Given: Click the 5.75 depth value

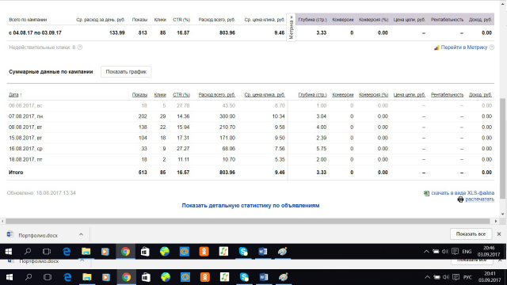Looking at the screenshot, I should (322, 149).
